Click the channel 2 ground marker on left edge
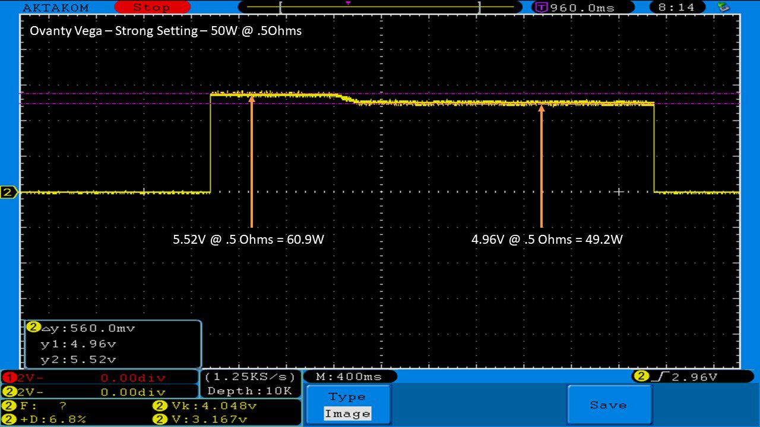This screenshot has width=760, height=427. tap(9, 192)
